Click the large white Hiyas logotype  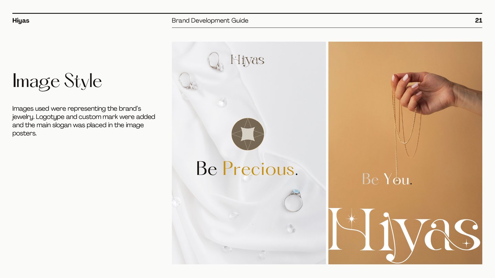(x=404, y=235)
